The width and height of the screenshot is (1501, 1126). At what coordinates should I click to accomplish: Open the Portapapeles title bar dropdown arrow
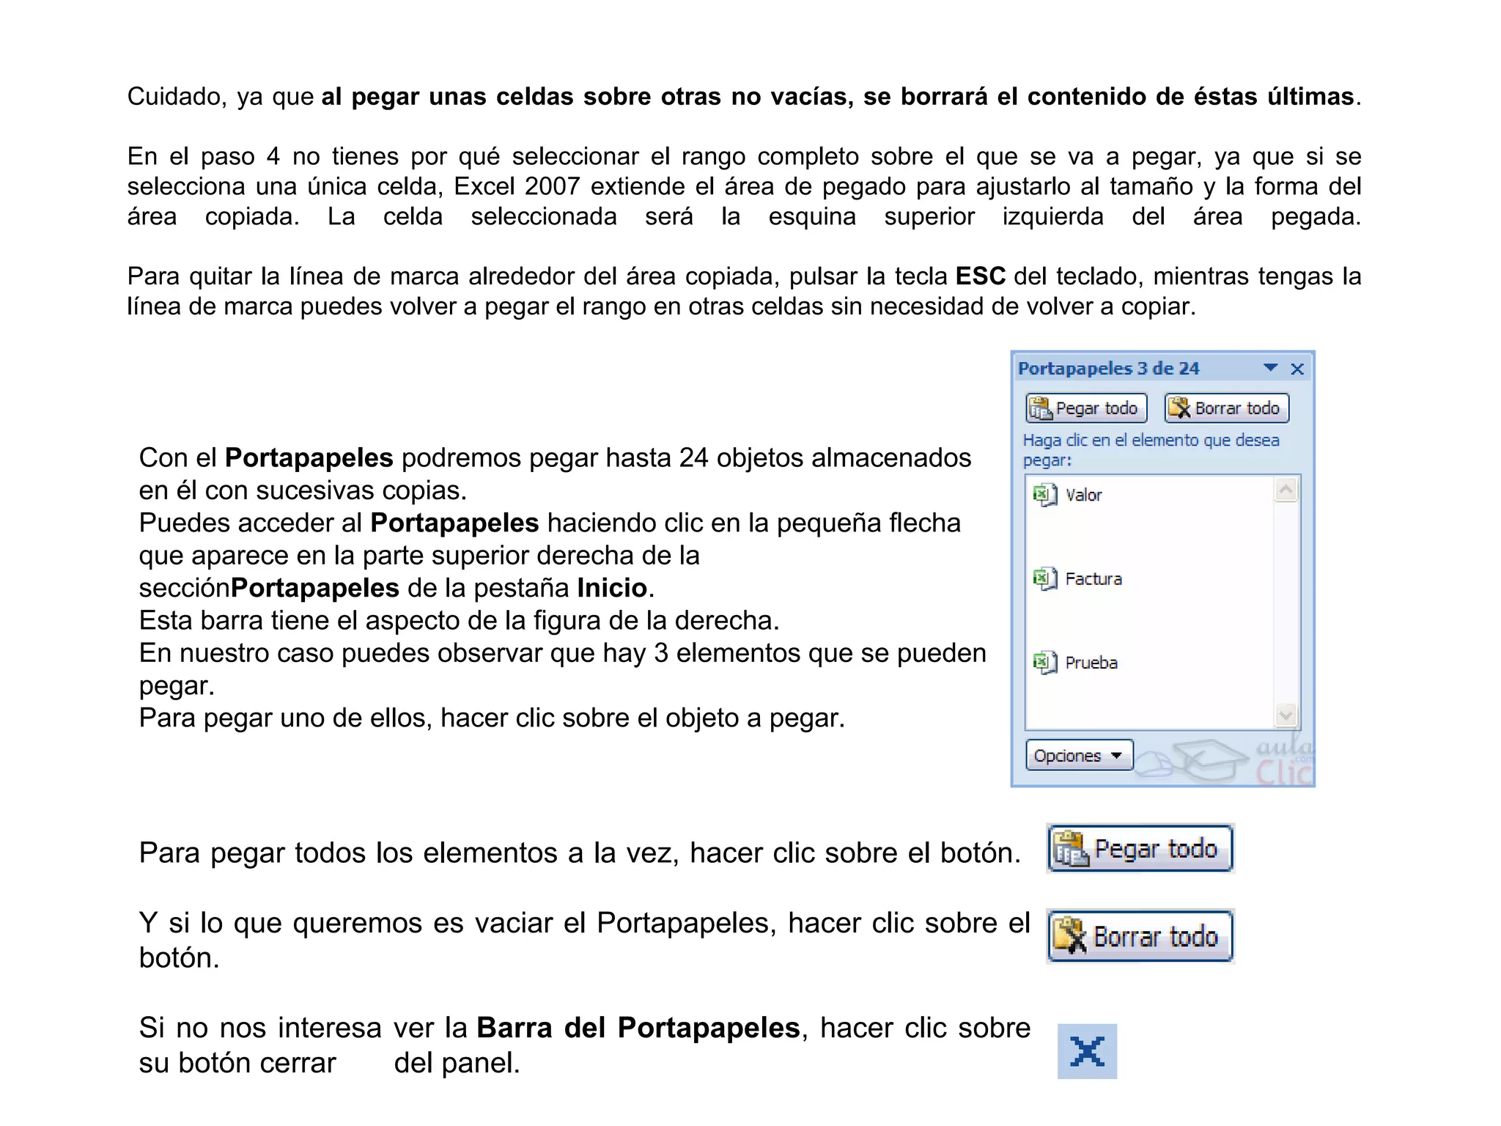point(1271,368)
